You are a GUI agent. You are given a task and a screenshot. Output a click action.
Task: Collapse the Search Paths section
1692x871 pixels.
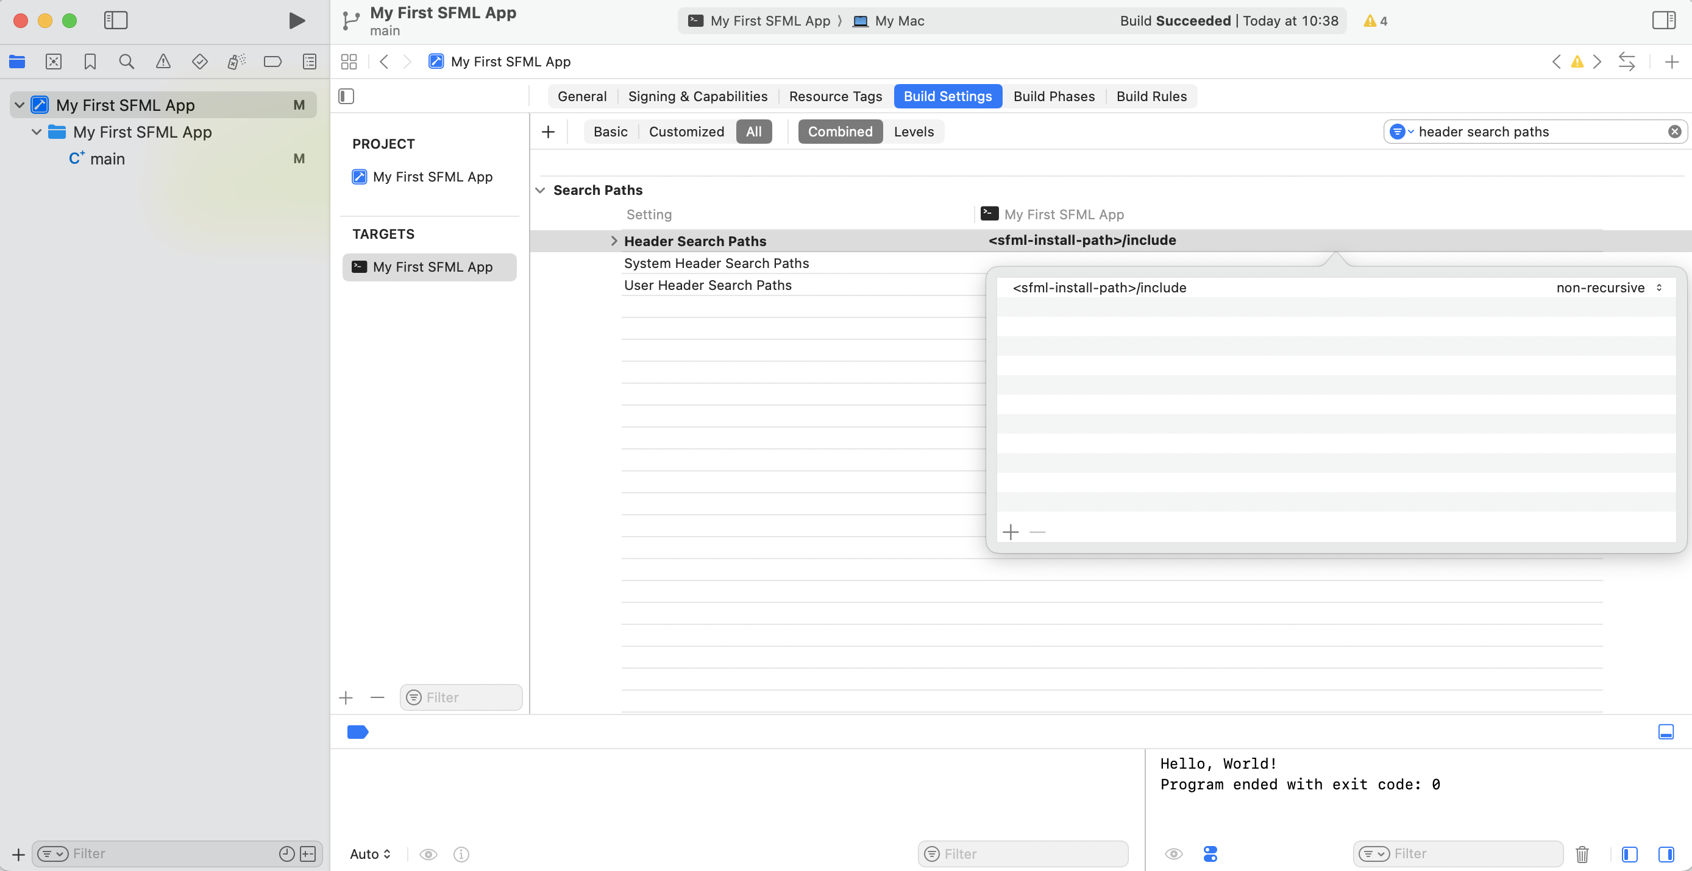pyautogui.click(x=541, y=189)
